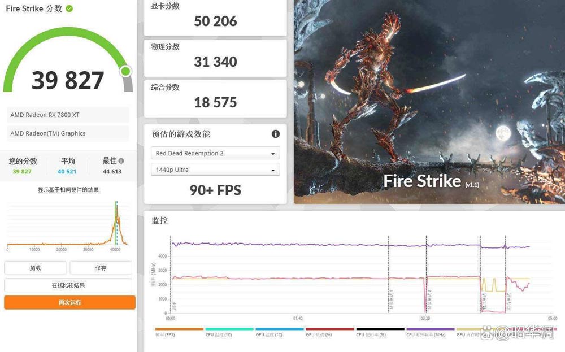Screen dimensions: 565x352
Task: Toggle the purple CPU 时钟频率 (MHz) legend swatch
Action: [430, 329]
